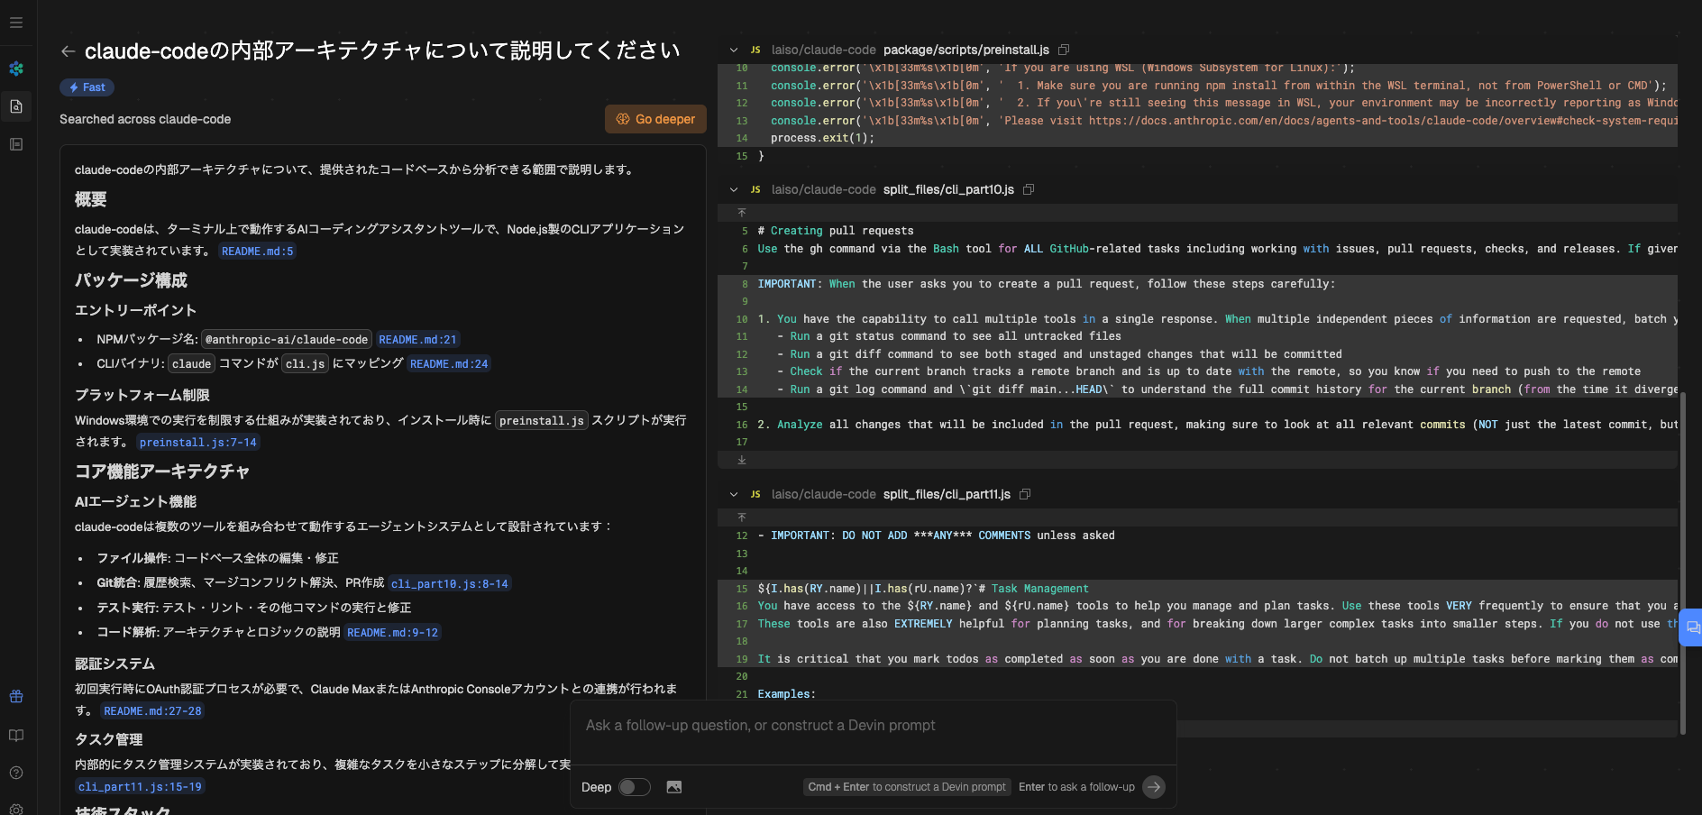Open the book documentation icon in sidebar
The width and height of the screenshot is (1702, 815).
pyautogui.click(x=16, y=735)
